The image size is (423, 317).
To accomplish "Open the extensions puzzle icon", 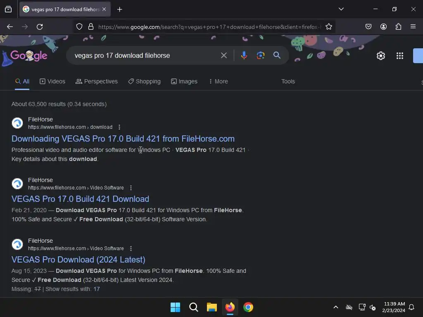I will (398, 26).
